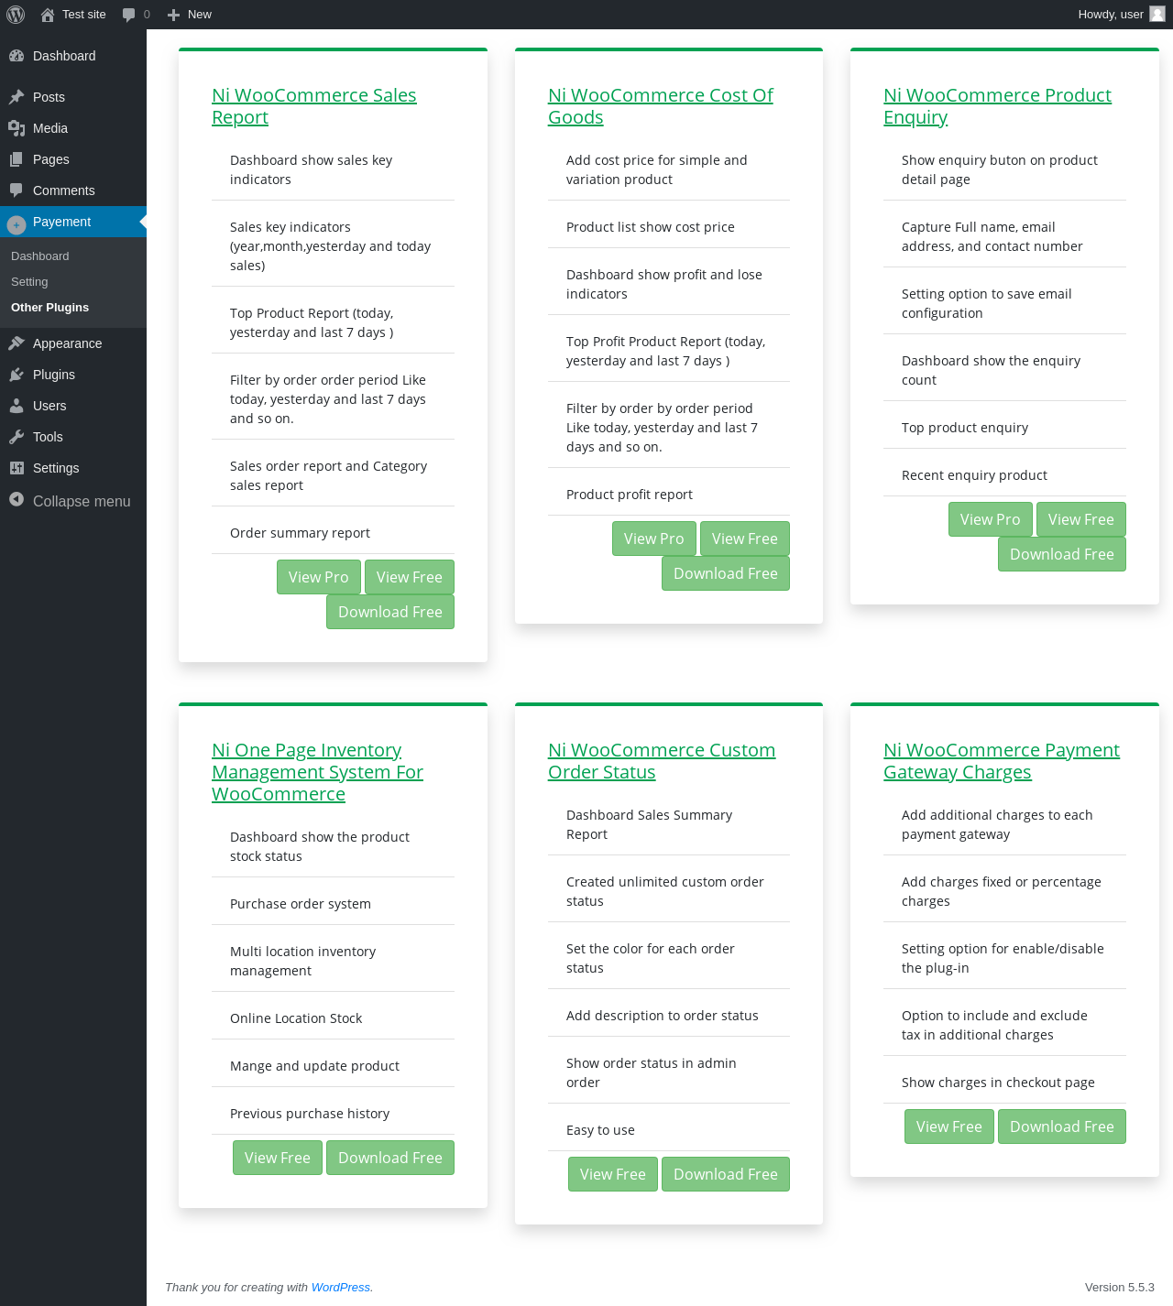The height and width of the screenshot is (1306, 1173).
Task: Click View Free for Cost Of Goods
Action: [x=745, y=539]
